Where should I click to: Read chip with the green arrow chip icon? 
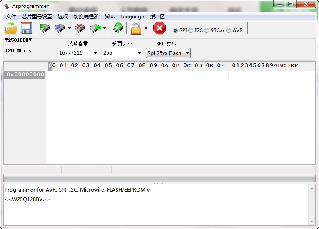44,28
